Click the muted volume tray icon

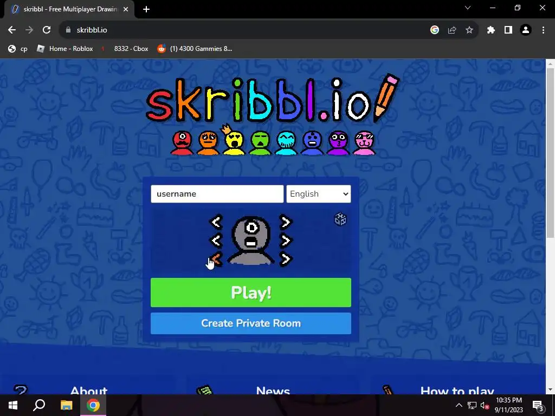point(485,405)
